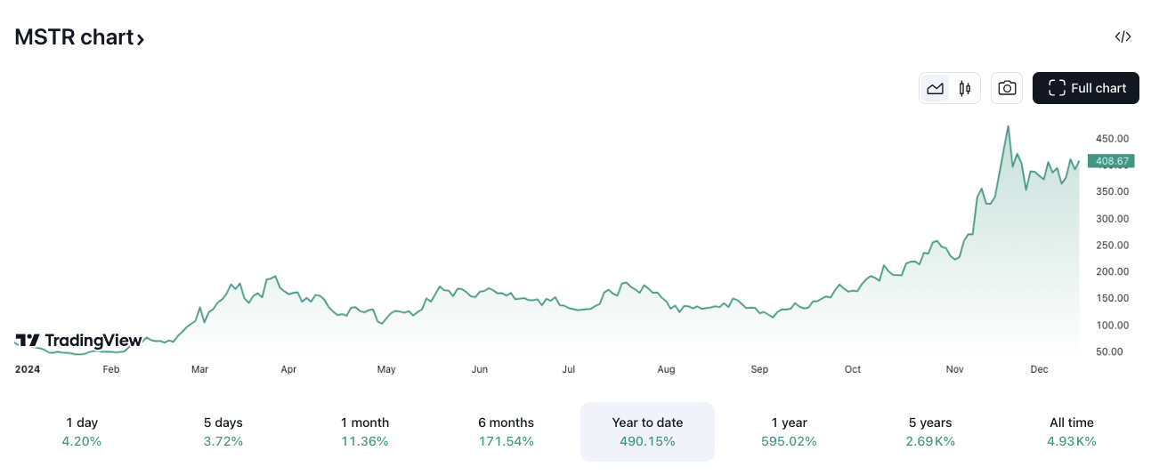Select the 5 years range

(930, 431)
